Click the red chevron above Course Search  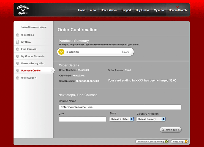(178, 7)
